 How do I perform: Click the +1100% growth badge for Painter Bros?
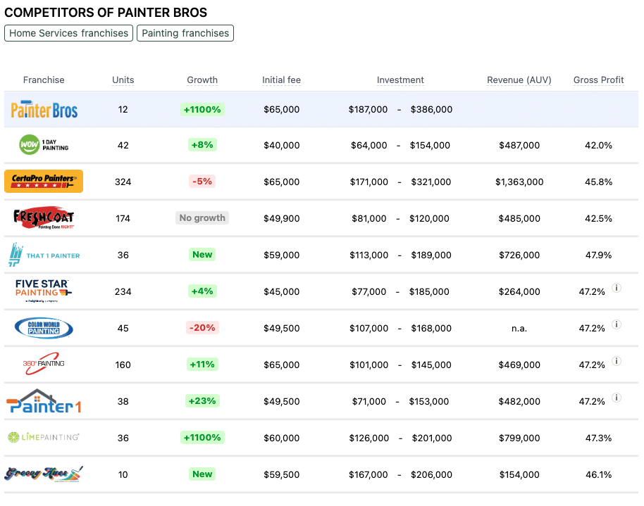(202, 110)
